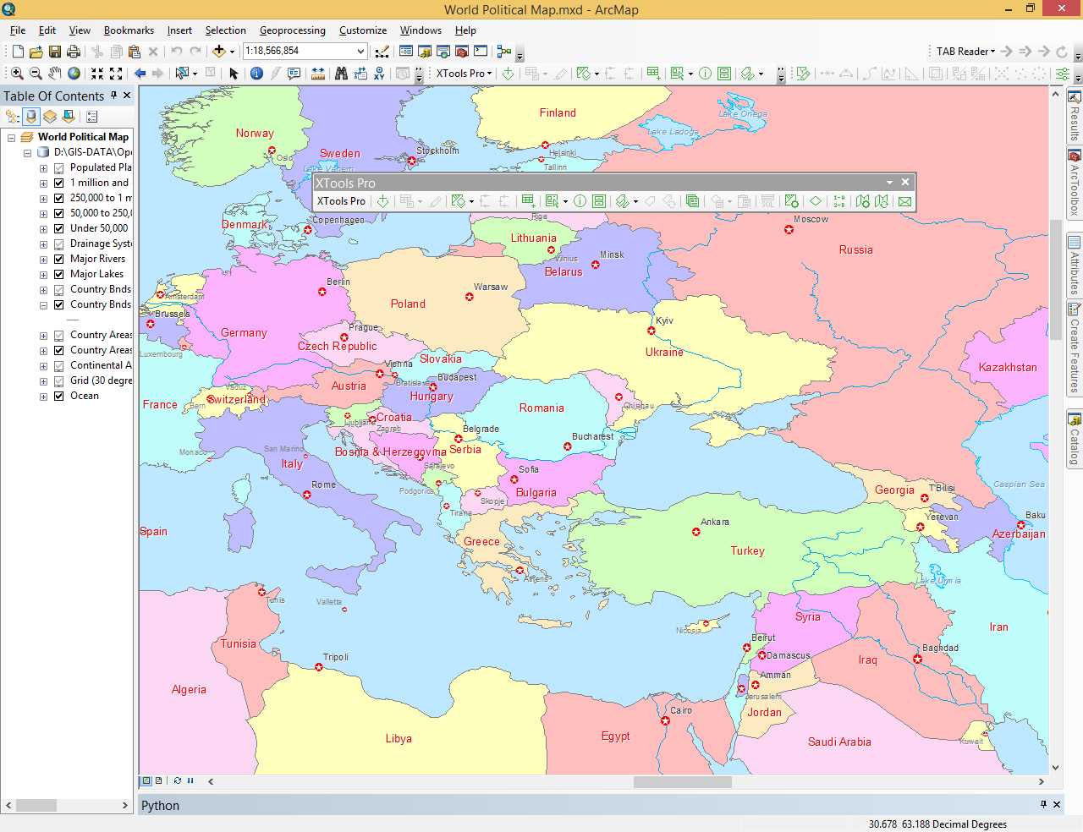
Task: Switch TOC to List By Source
Action: pyautogui.click(x=32, y=117)
